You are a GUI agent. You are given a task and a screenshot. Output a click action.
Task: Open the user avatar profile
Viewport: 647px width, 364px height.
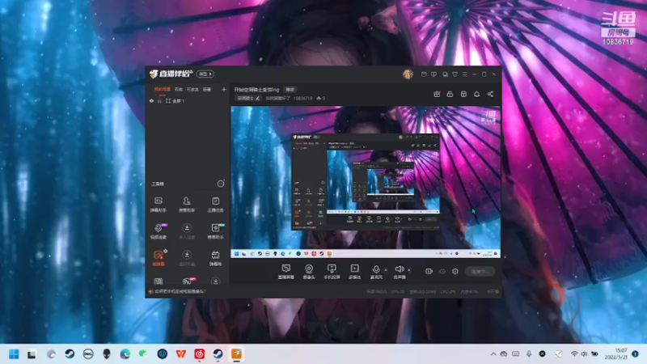click(408, 74)
